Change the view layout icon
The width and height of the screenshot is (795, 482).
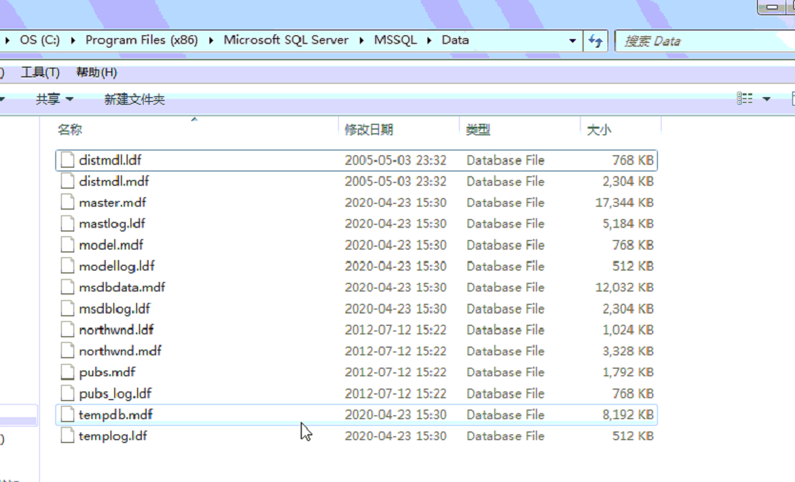click(745, 98)
